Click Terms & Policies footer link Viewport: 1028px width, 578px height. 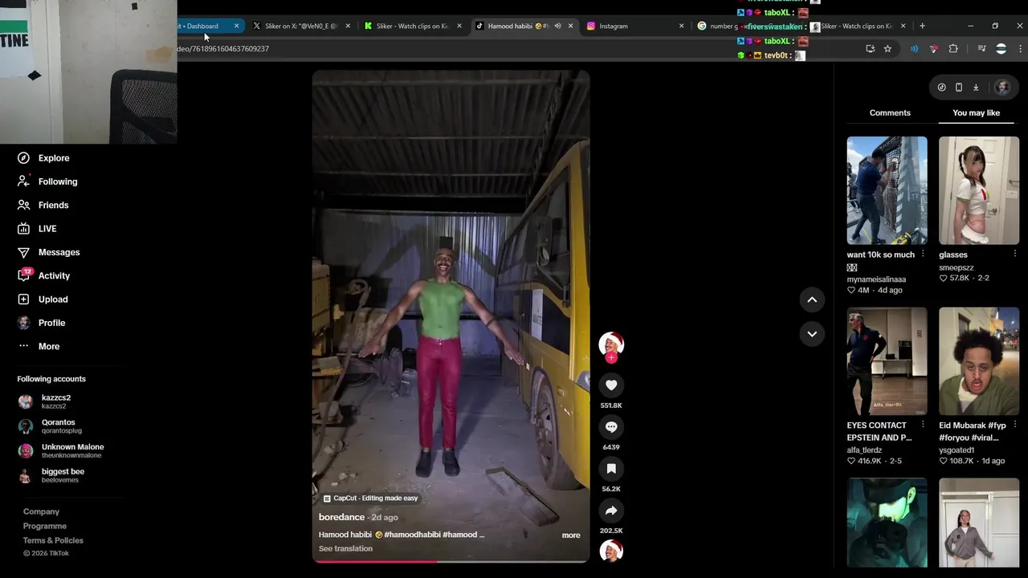[53, 541]
